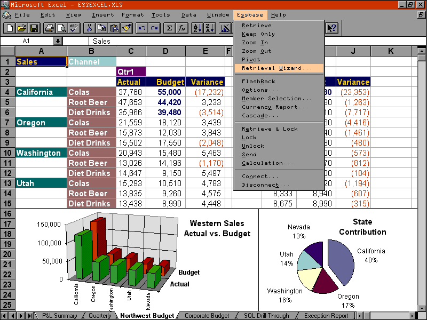The width and height of the screenshot is (427, 320).
Task: Click the Save floppy disk icon
Action: [34, 28]
